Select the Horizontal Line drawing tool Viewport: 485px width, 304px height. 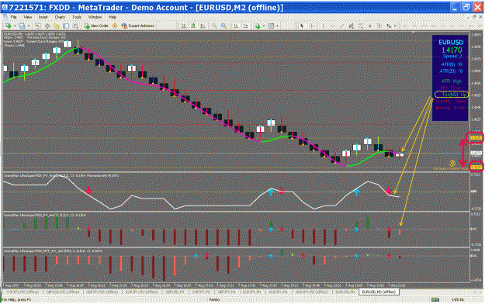(332, 26)
